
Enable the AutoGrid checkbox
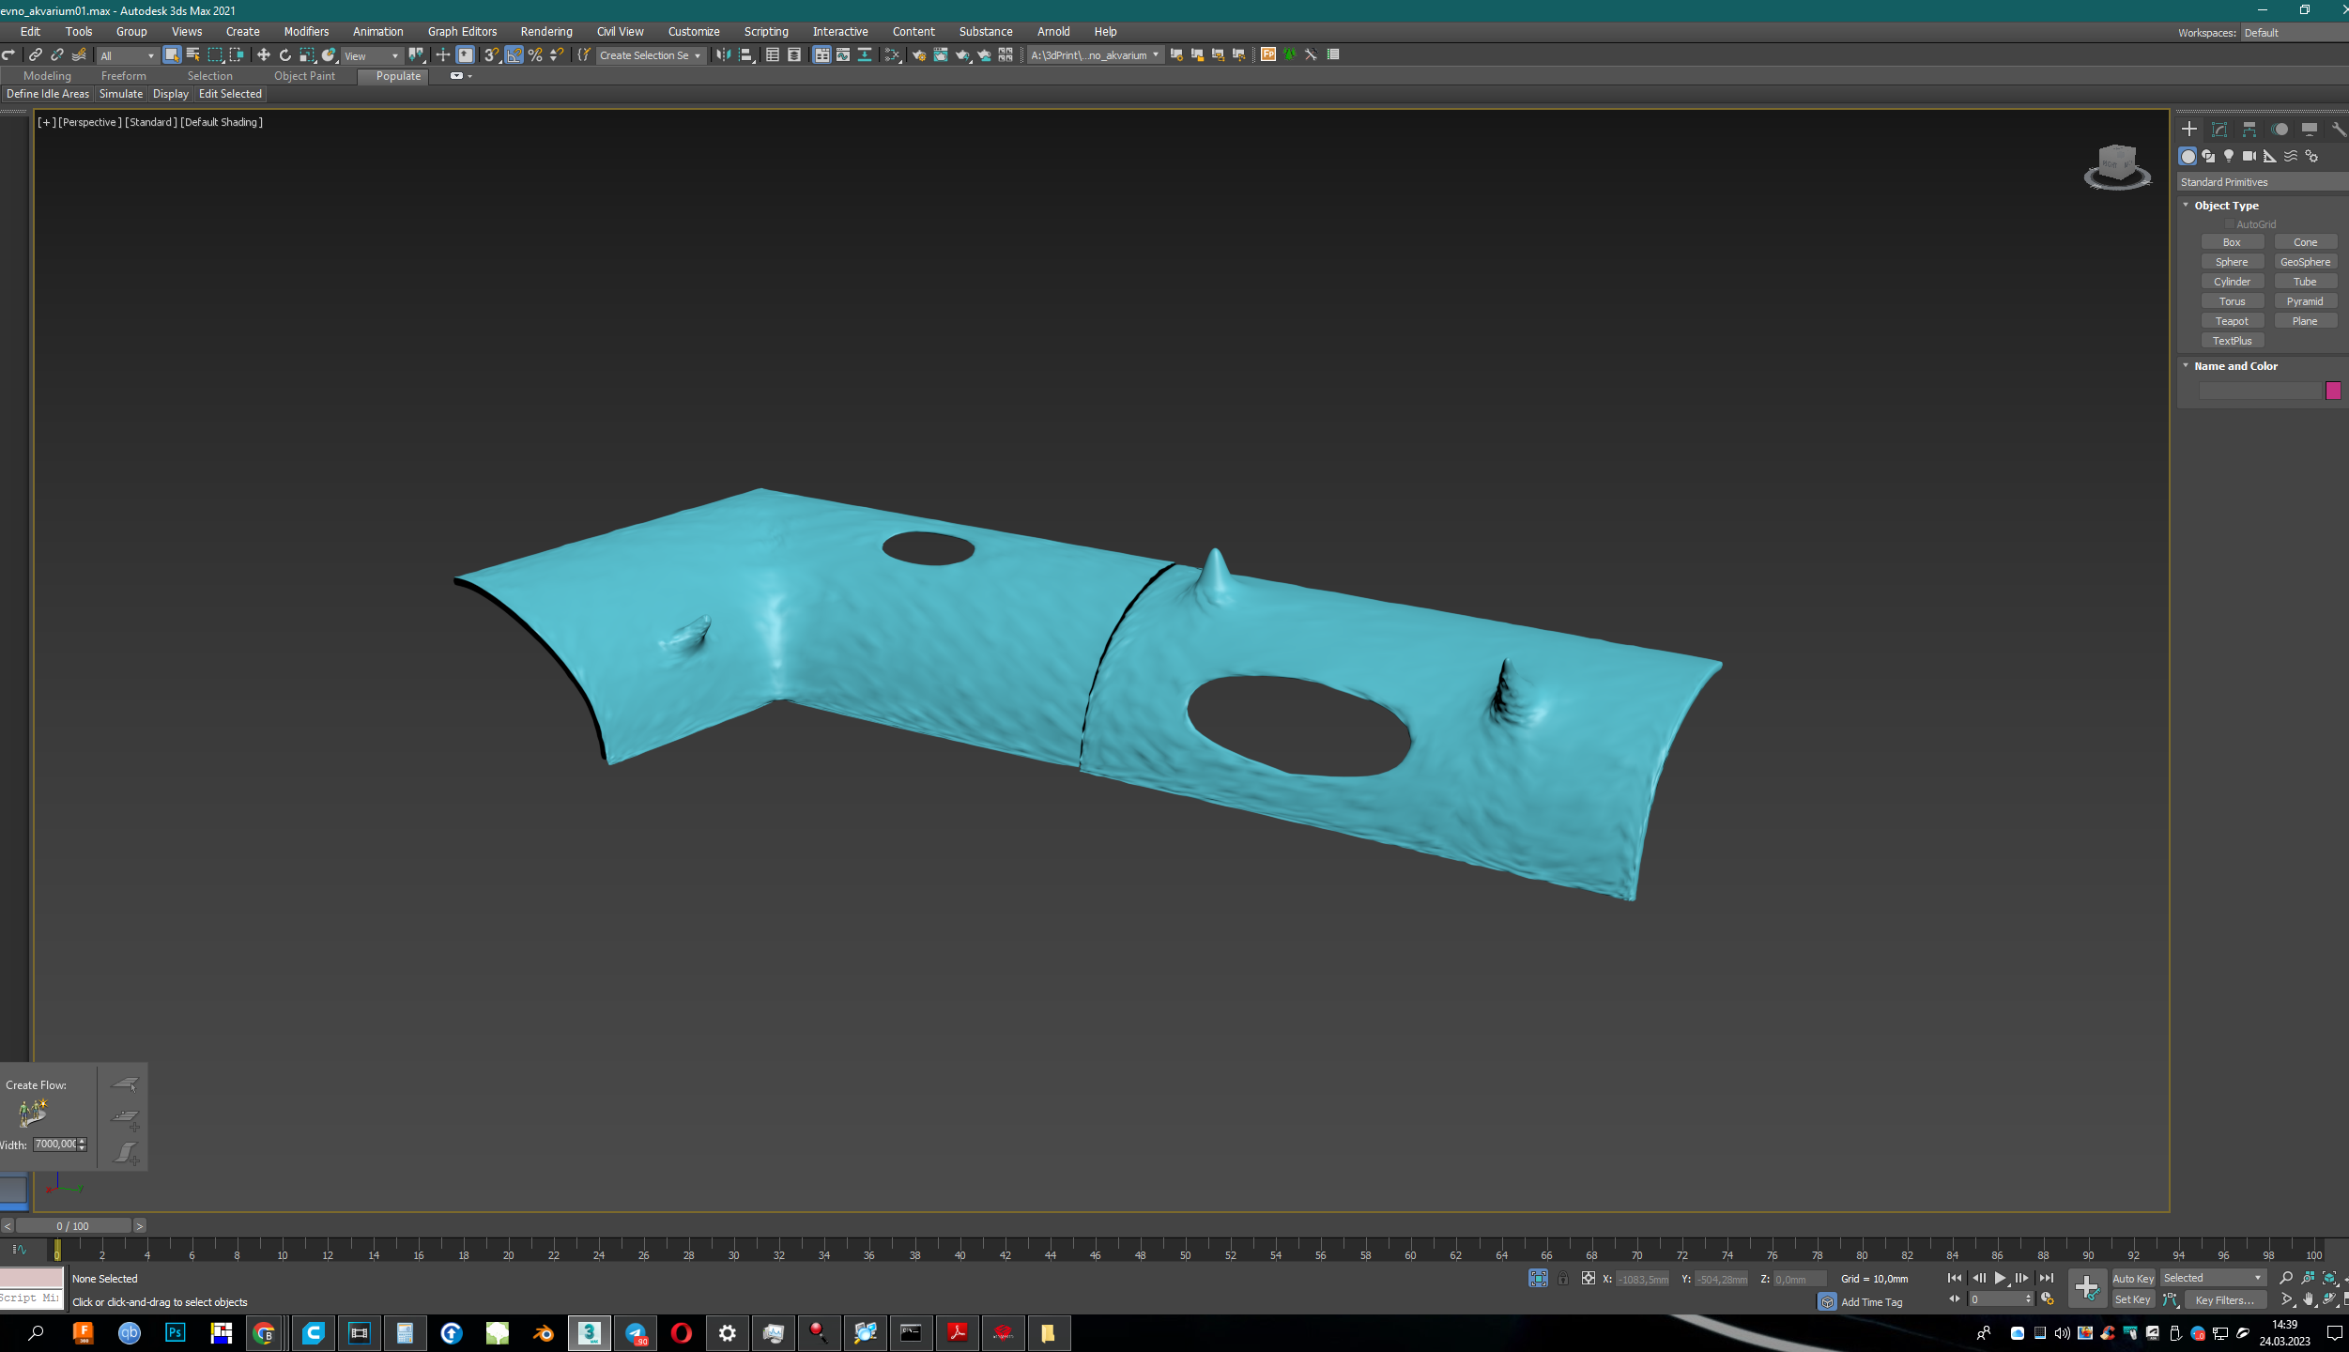tap(2230, 224)
